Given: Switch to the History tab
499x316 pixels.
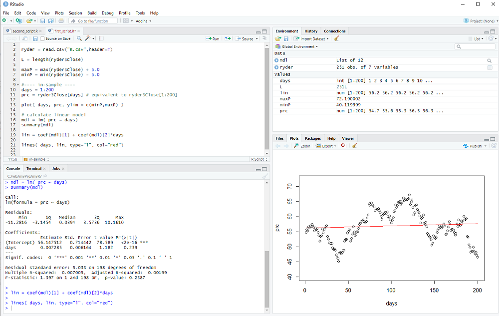Looking at the screenshot, I should coord(311,31).
